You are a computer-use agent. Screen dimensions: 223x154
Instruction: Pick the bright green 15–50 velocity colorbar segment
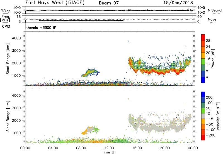(x=203, y=111)
